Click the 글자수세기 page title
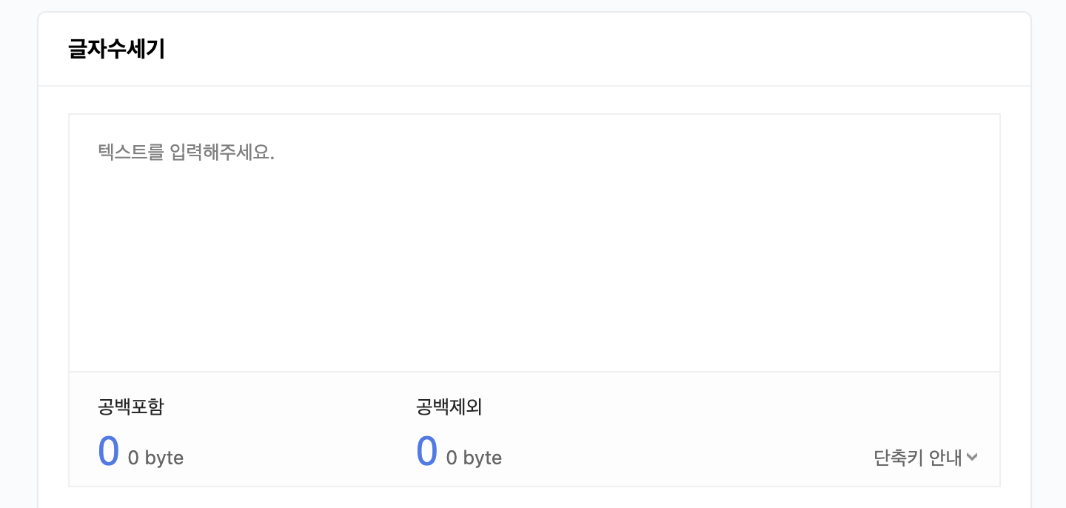 click(x=116, y=49)
